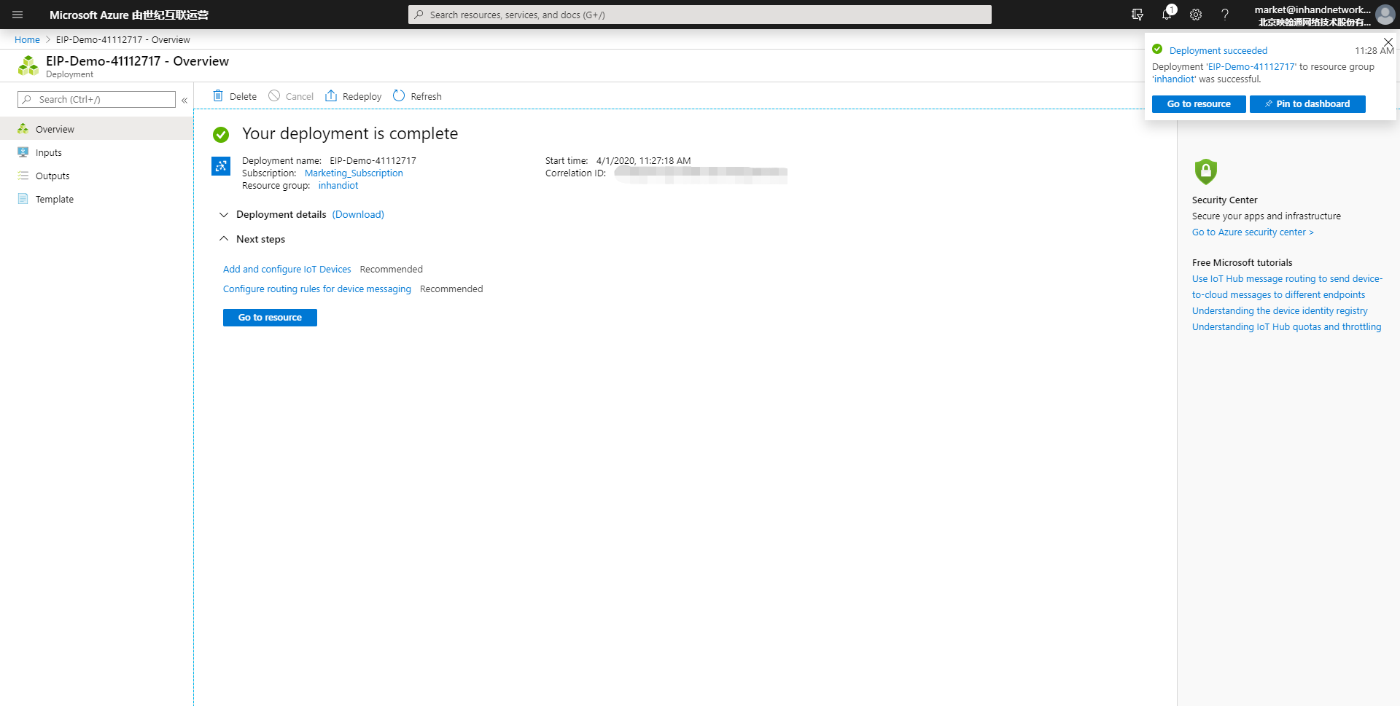
Task: Open the hamburger portal menu
Action: [x=17, y=15]
